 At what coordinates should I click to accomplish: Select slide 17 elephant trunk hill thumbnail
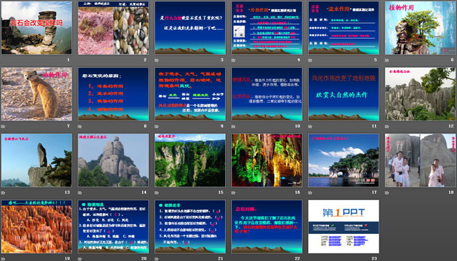pos(344,160)
